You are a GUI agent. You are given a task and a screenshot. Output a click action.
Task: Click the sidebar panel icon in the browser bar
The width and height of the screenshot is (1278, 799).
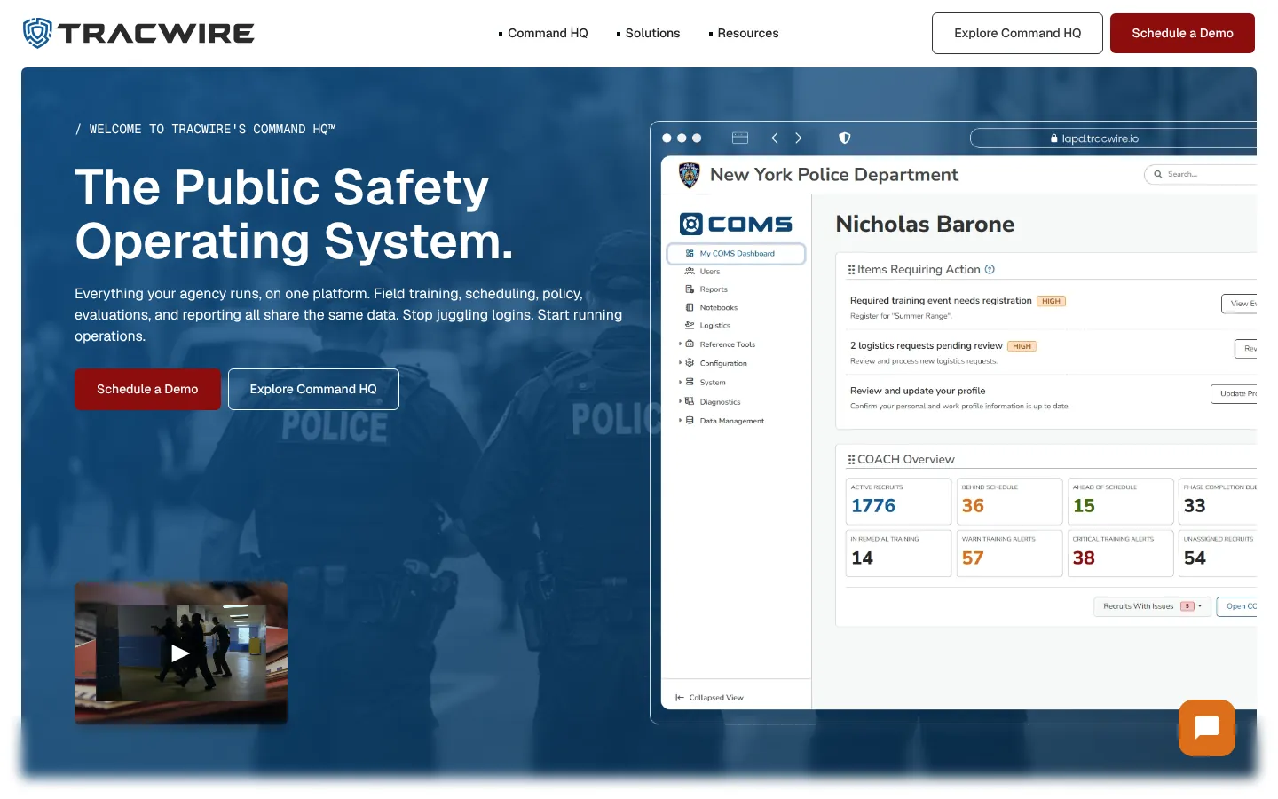tap(740, 138)
